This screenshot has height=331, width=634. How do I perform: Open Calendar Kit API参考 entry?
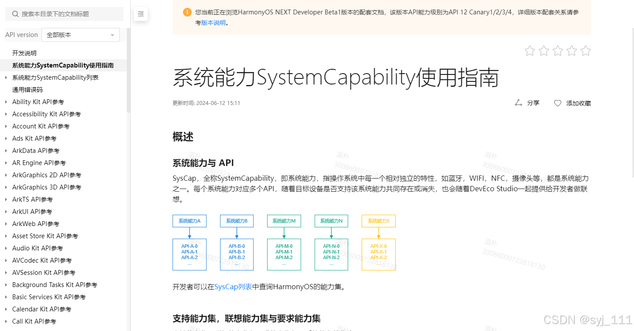click(41, 309)
